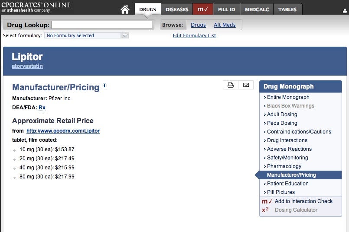Open the interaction check (mcheck) tab
This screenshot has width=349, height=232.
(203, 10)
